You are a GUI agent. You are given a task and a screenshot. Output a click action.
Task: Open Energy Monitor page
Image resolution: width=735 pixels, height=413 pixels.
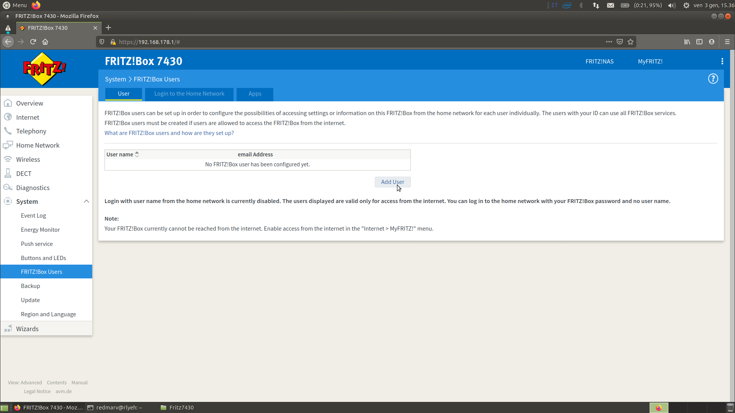point(40,230)
